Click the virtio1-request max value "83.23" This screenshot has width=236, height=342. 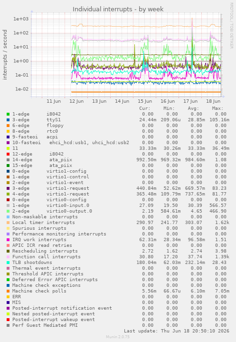point(219,188)
